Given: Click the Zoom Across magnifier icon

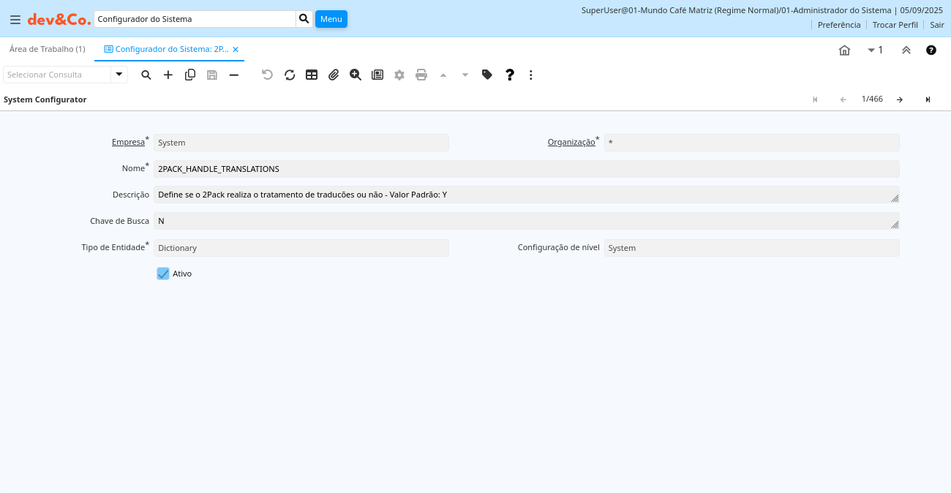Looking at the screenshot, I should click(356, 75).
